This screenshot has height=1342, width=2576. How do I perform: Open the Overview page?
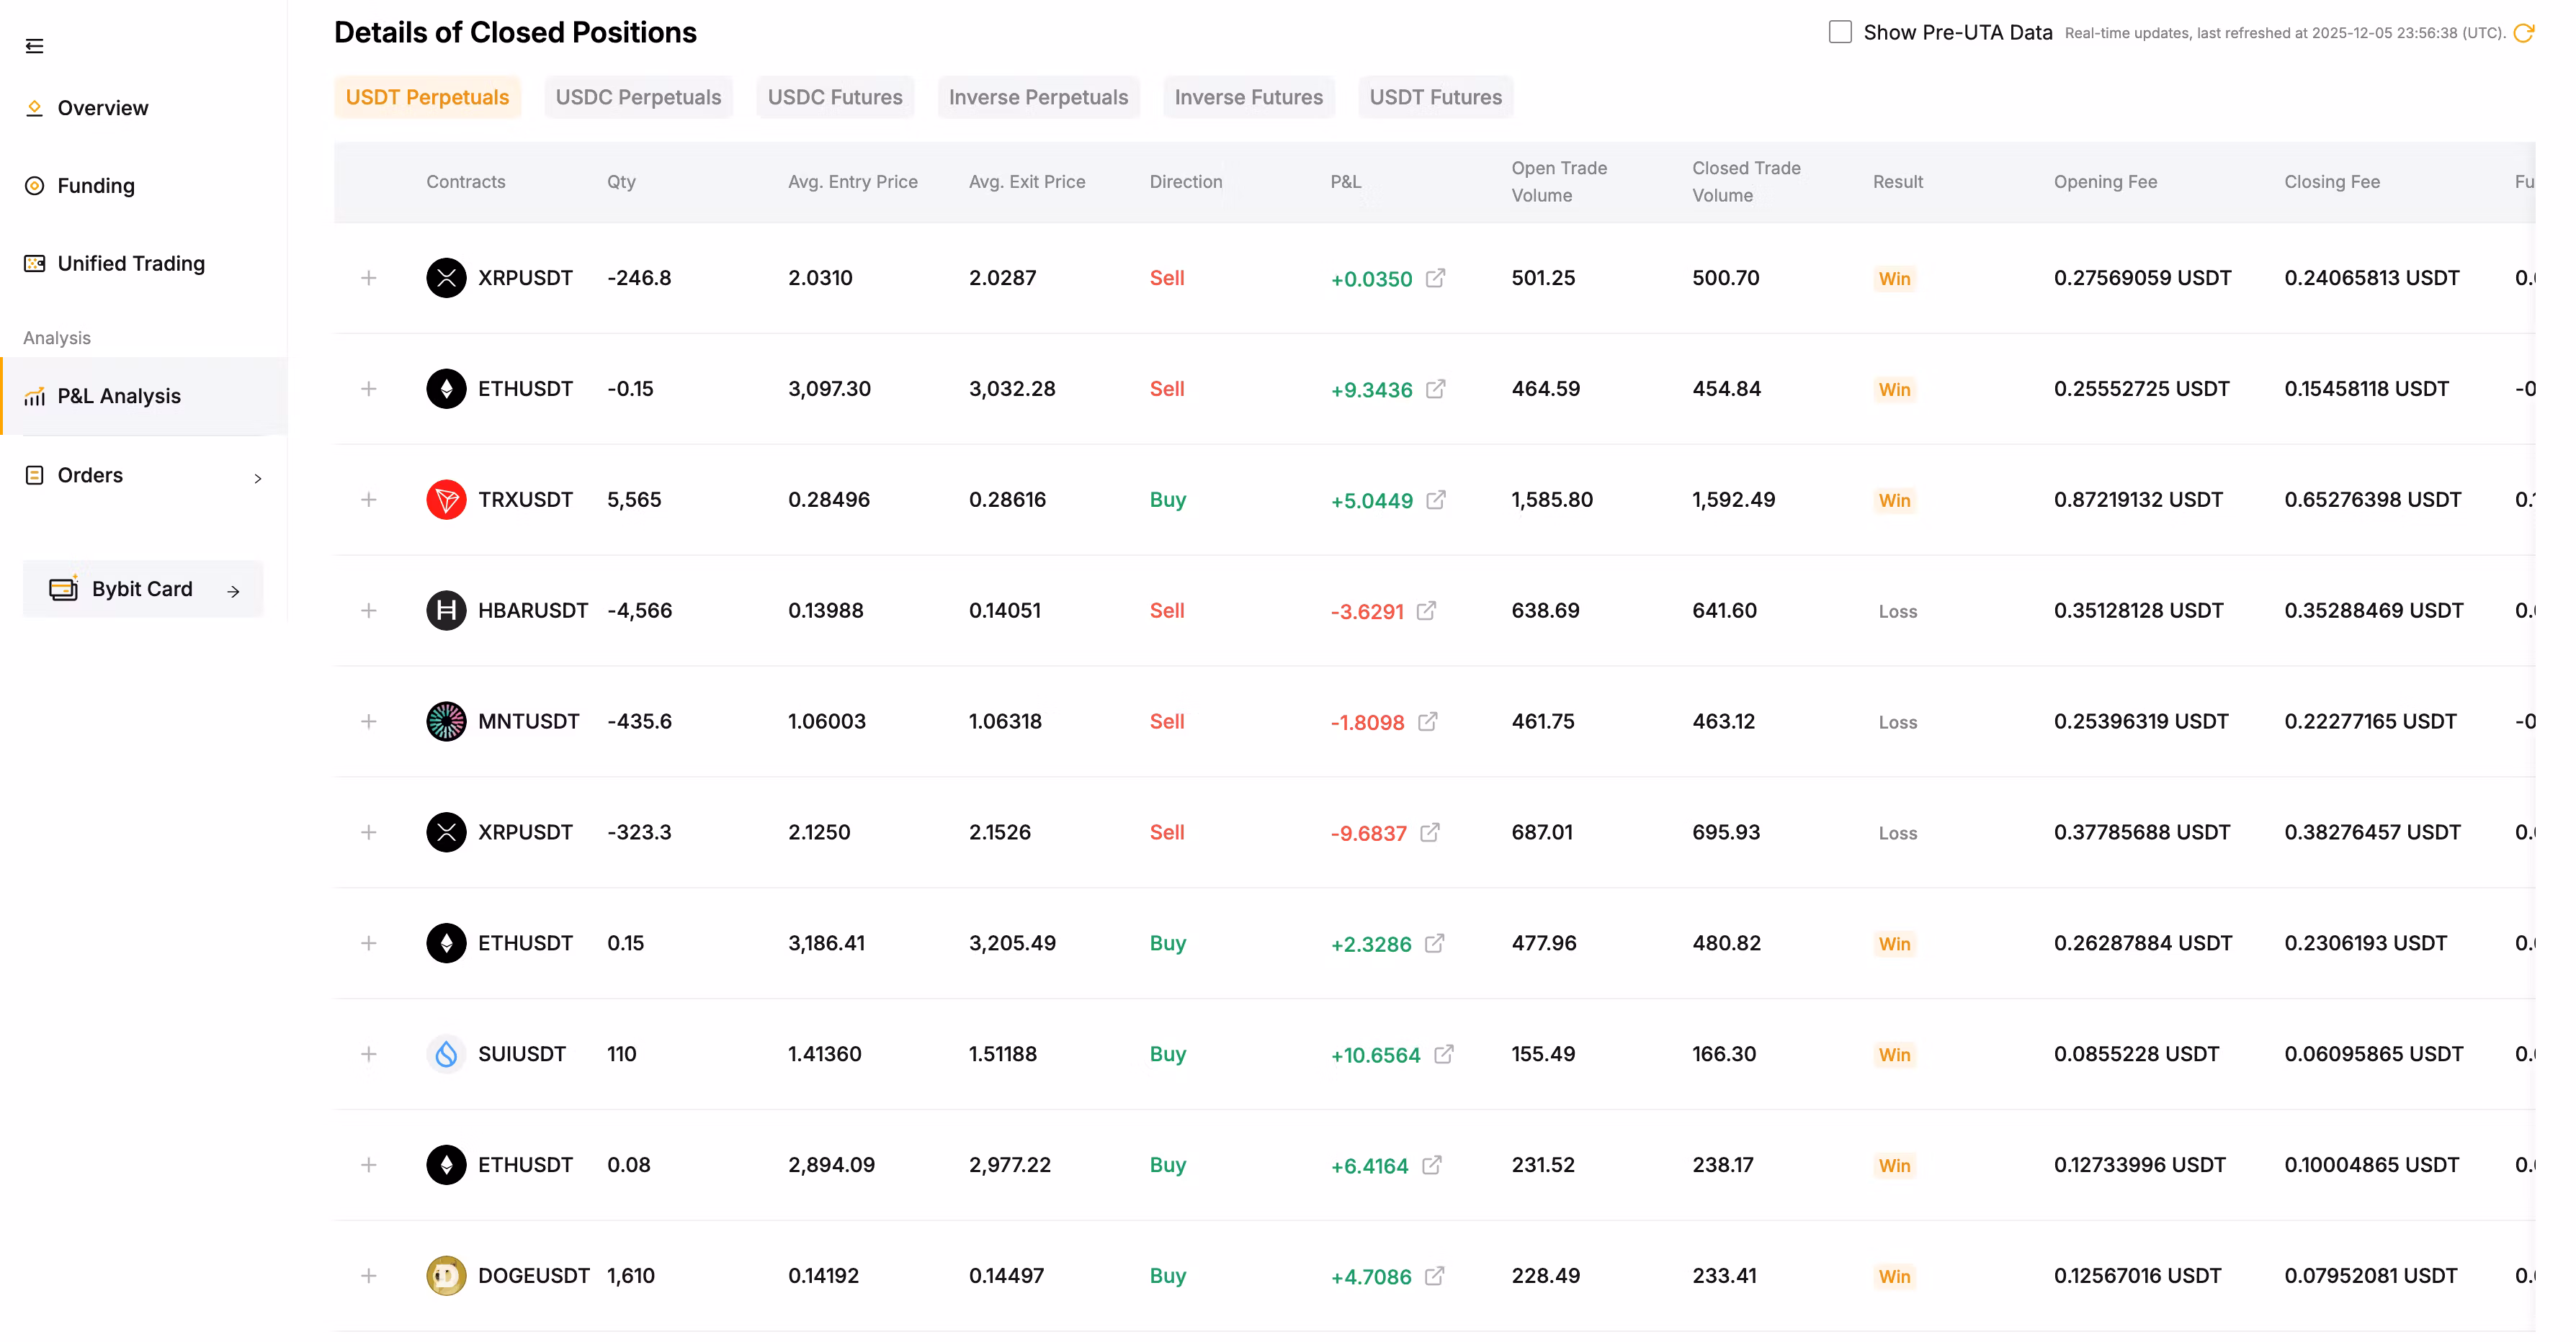point(102,108)
